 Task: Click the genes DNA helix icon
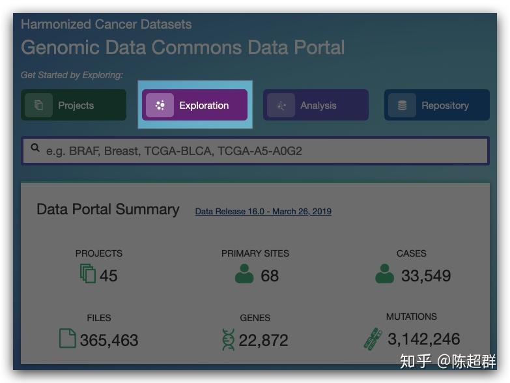(x=228, y=339)
